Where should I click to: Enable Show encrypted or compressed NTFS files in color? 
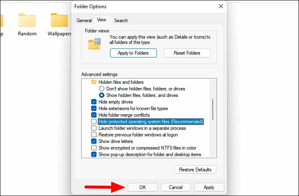[94, 148]
